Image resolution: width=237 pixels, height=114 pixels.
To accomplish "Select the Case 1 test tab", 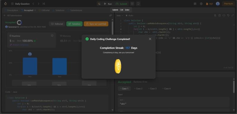I will pyautogui.click(x=124, y=89).
